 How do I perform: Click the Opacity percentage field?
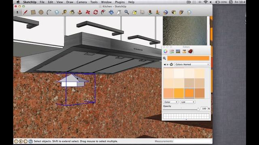coord(204,108)
